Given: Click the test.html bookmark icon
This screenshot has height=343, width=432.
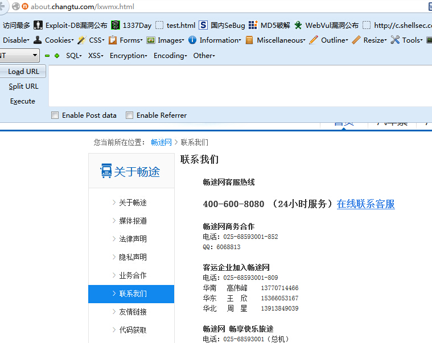Looking at the screenshot, I should click(159, 26).
